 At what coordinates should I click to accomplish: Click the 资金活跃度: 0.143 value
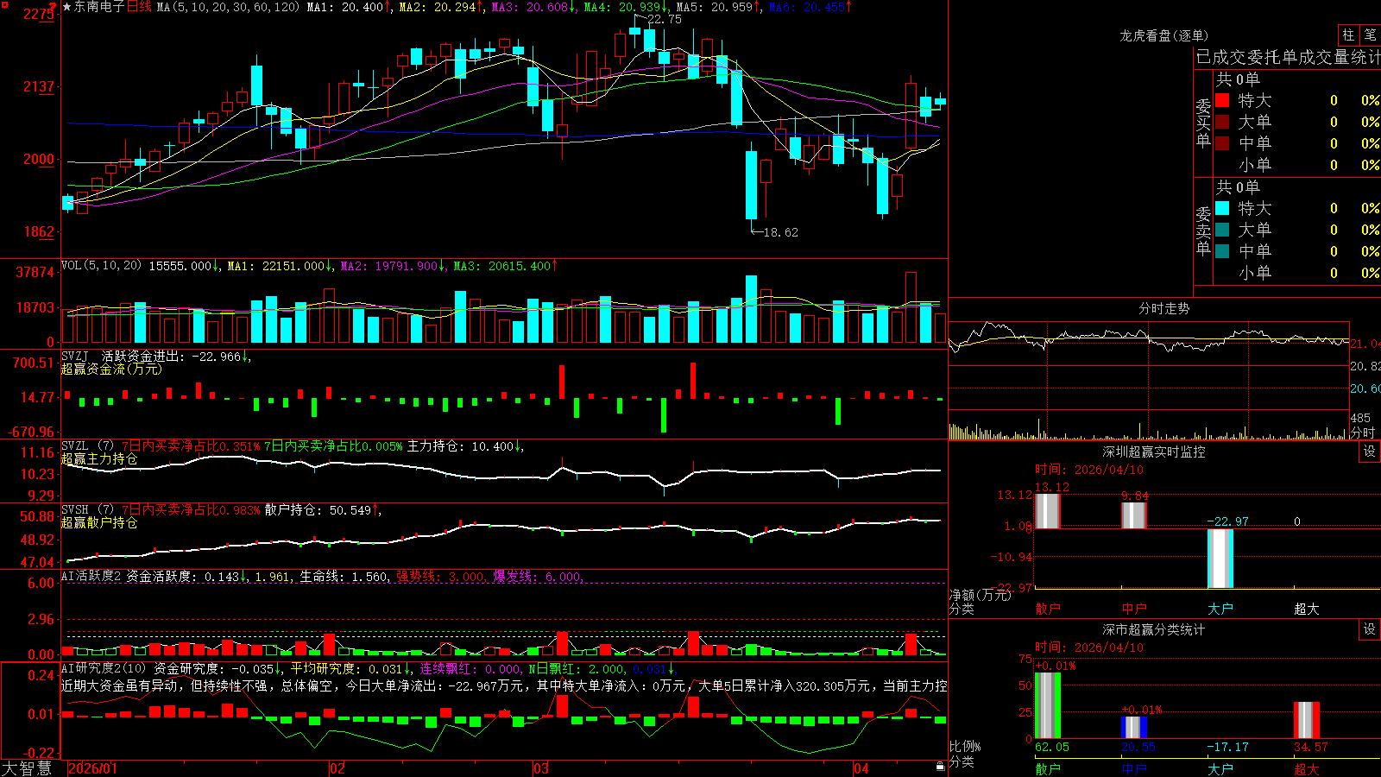click(x=186, y=577)
